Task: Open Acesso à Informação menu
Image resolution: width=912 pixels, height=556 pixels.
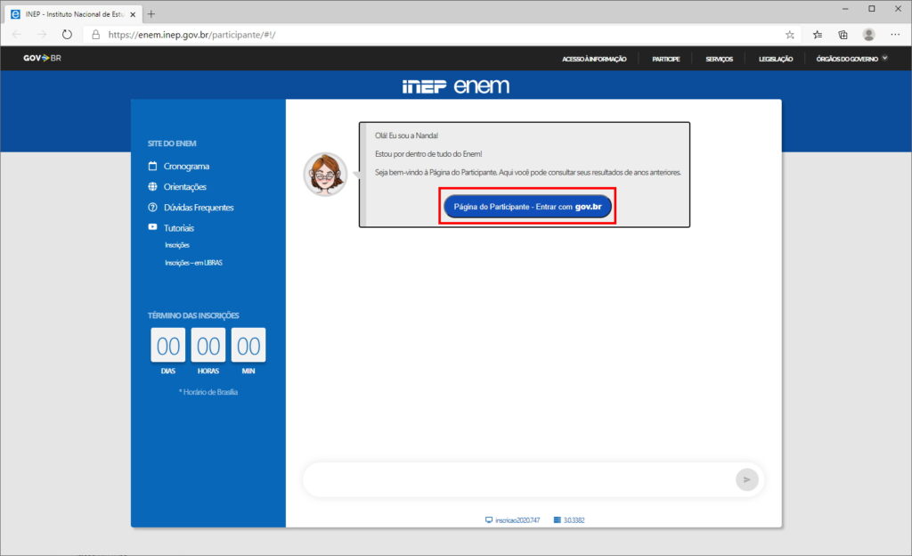Action: tap(594, 59)
